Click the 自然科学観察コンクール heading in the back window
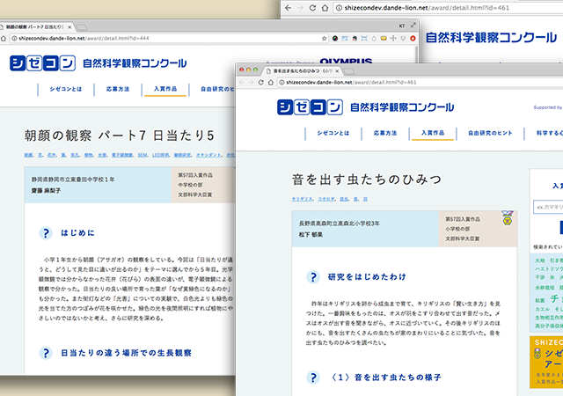 491,37
